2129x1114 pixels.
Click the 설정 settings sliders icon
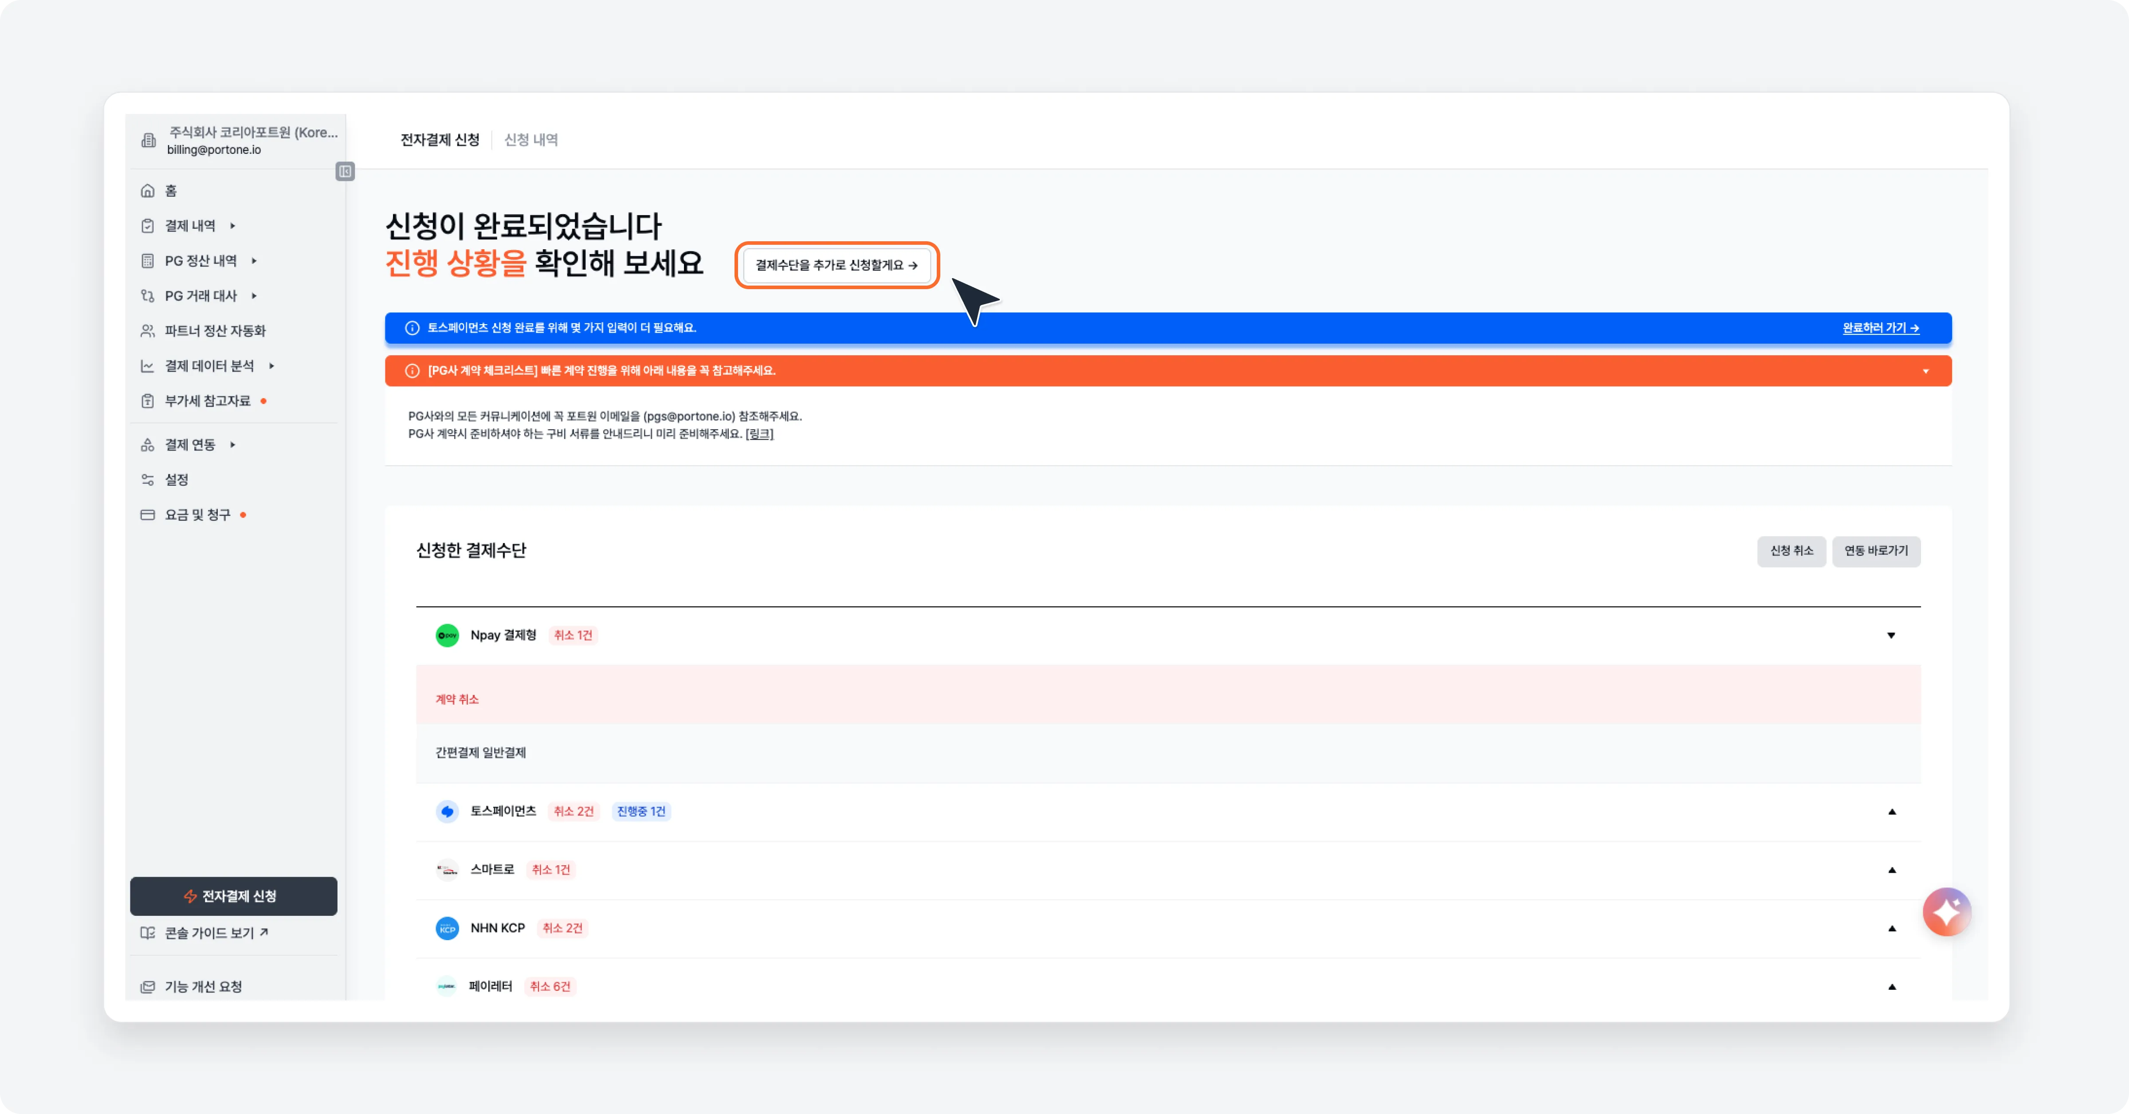[148, 480]
